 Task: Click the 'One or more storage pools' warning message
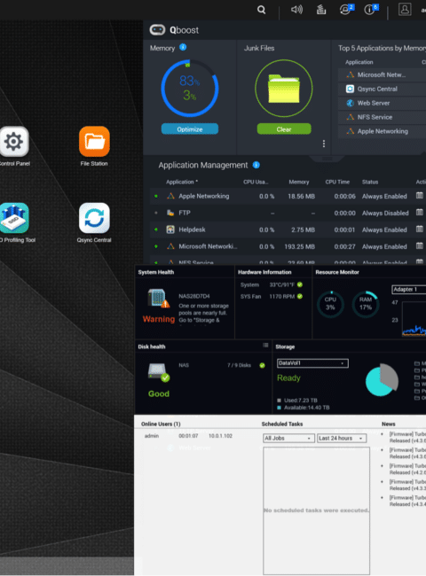click(x=203, y=313)
